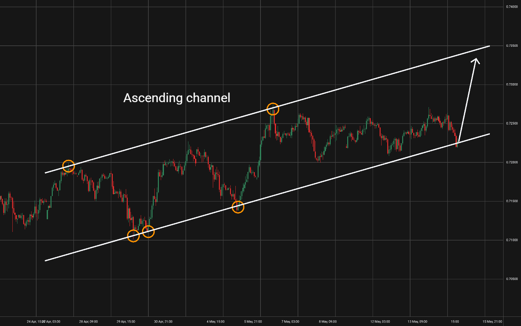This screenshot has height=326, width=521.
Task: Click the '4 May, 15:00' time label
Action: pyautogui.click(x=216, y=322)
